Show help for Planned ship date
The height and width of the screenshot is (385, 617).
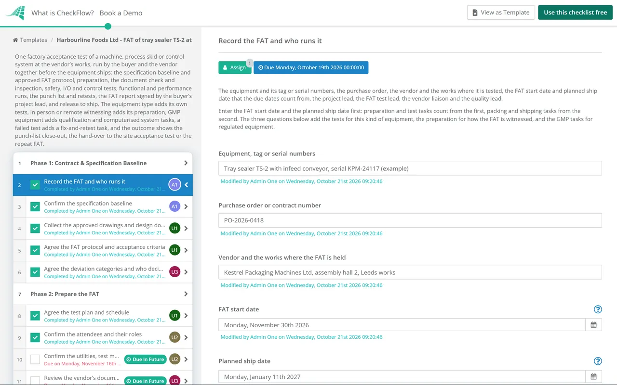pyautogui.click(x=598, y=361)
